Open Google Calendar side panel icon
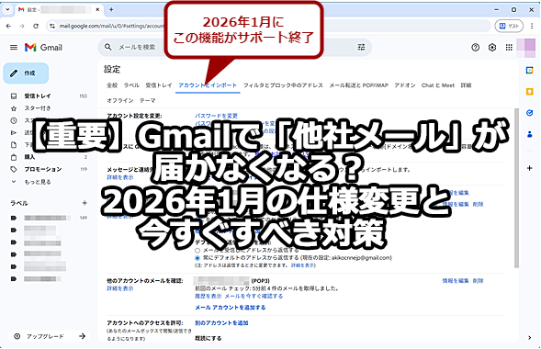 tap(530, 71)
